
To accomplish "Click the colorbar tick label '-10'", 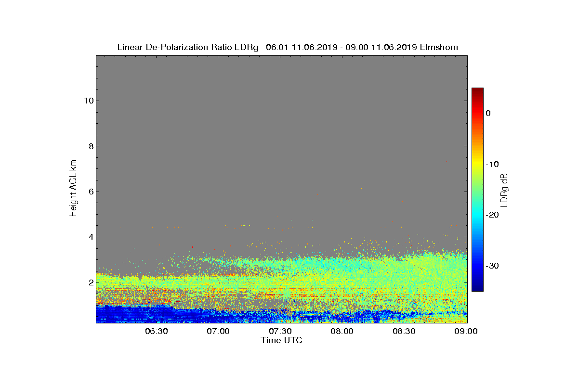I will click(x=492, y=164).
